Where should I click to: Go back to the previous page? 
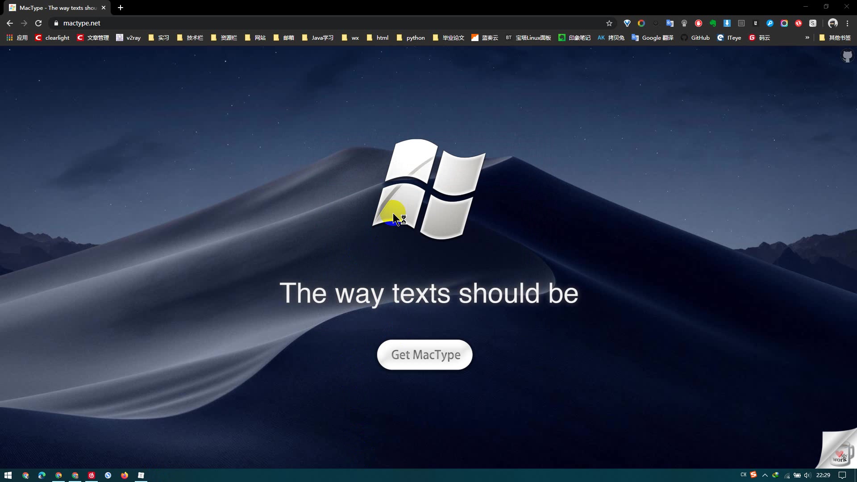point(10,23)
